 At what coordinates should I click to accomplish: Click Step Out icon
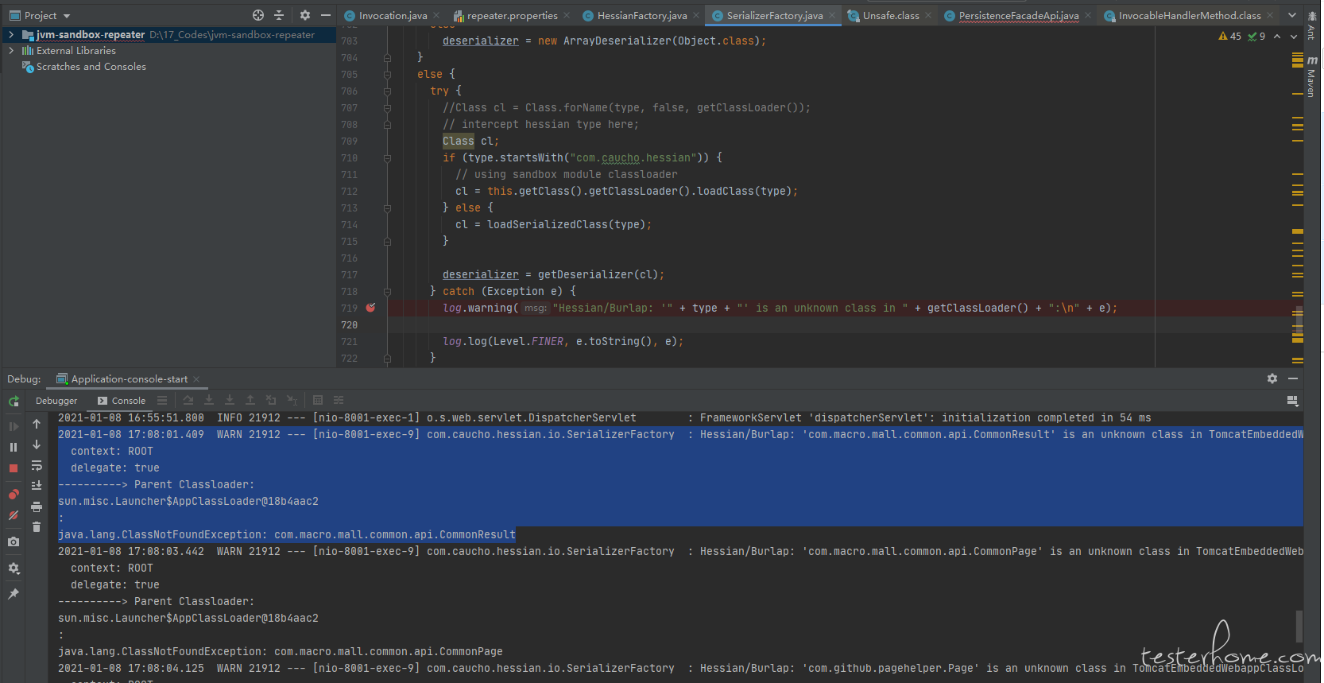click(250, 400)
